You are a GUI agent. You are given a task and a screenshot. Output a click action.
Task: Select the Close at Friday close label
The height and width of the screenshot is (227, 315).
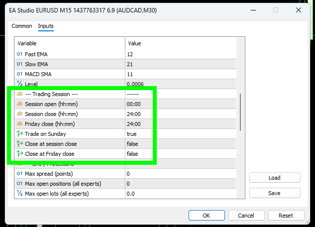(50, 154)
